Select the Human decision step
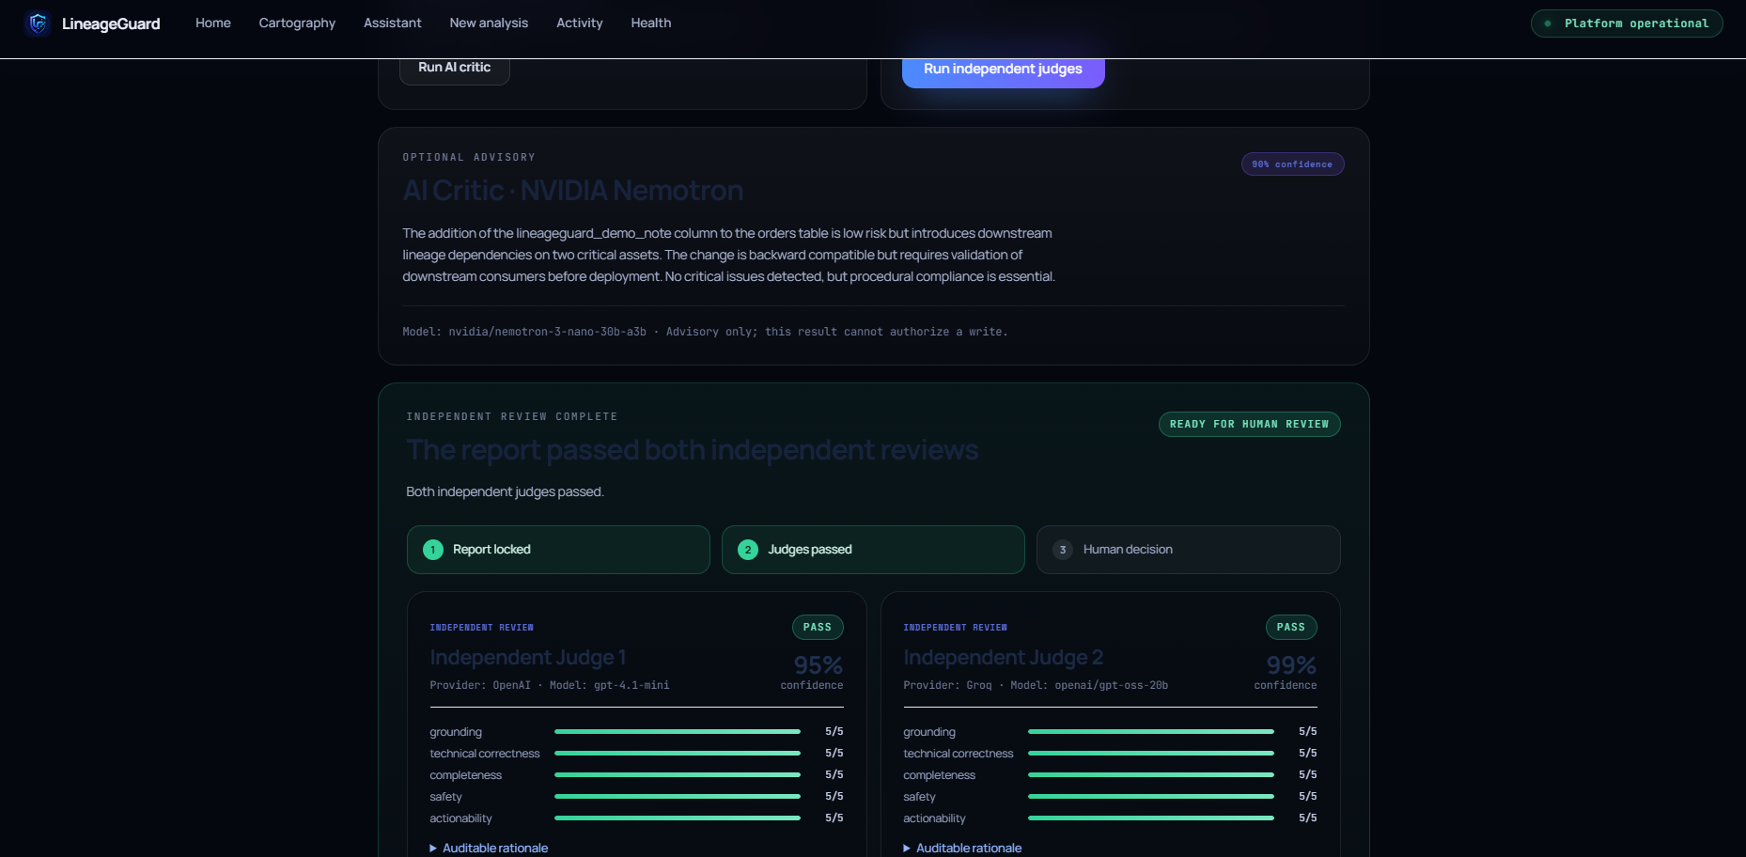Screen dimensions: 1746x857 pyautogui.click(x=1188, y=550)
